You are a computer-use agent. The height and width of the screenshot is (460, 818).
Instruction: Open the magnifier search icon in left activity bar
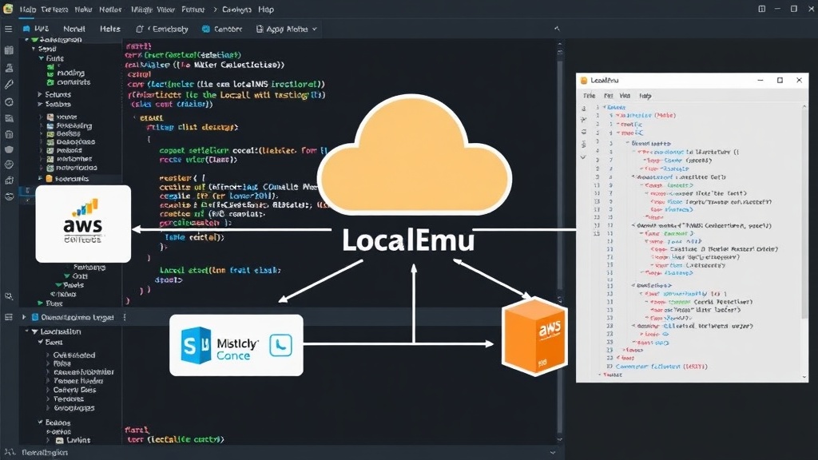pos(9,297)
